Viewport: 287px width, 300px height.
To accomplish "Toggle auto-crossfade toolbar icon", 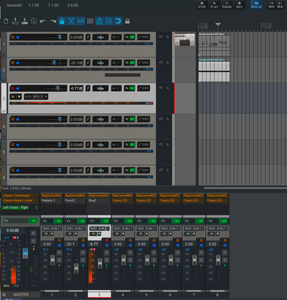I will (71, 21).
